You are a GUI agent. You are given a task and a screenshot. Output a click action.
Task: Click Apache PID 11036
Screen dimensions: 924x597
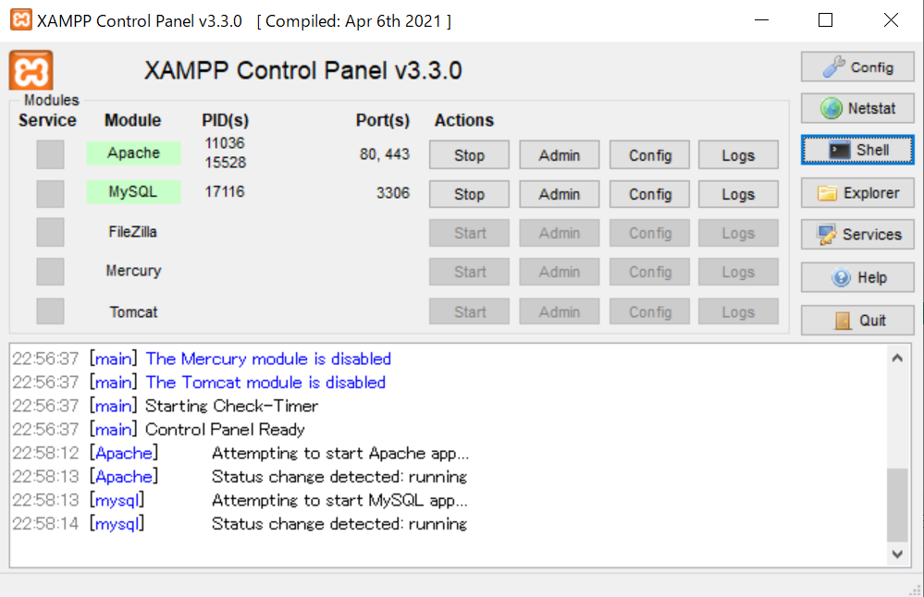(225, 143)
